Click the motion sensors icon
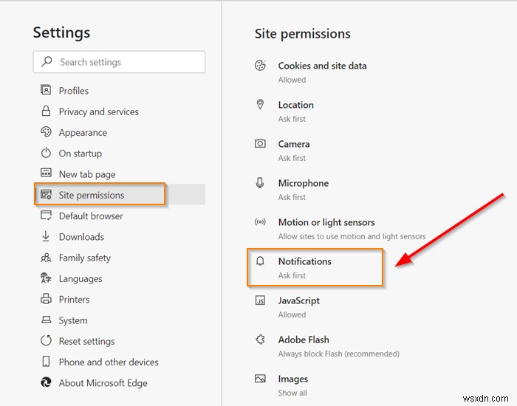 pyautogui.click(x=260, y=221)
